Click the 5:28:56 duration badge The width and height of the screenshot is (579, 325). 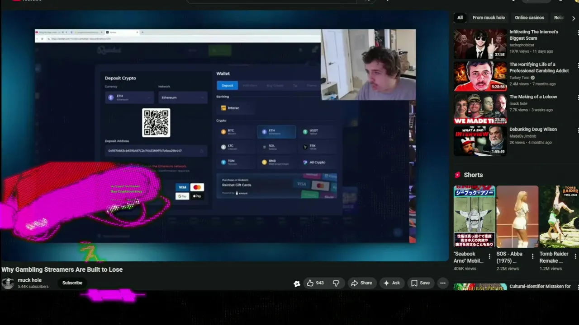pyautogui.click(x=498, y=87)
